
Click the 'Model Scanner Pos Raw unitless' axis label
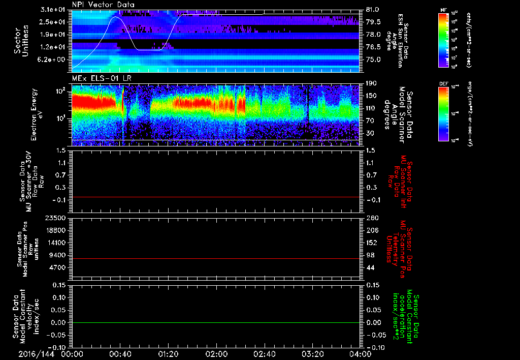[28, 250]
